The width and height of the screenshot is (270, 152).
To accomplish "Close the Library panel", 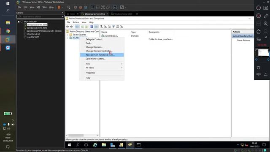I will [62, 13].
